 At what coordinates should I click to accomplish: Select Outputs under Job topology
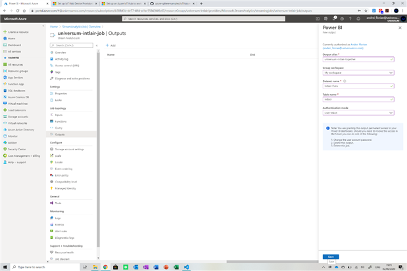click(x=72, y=135)
